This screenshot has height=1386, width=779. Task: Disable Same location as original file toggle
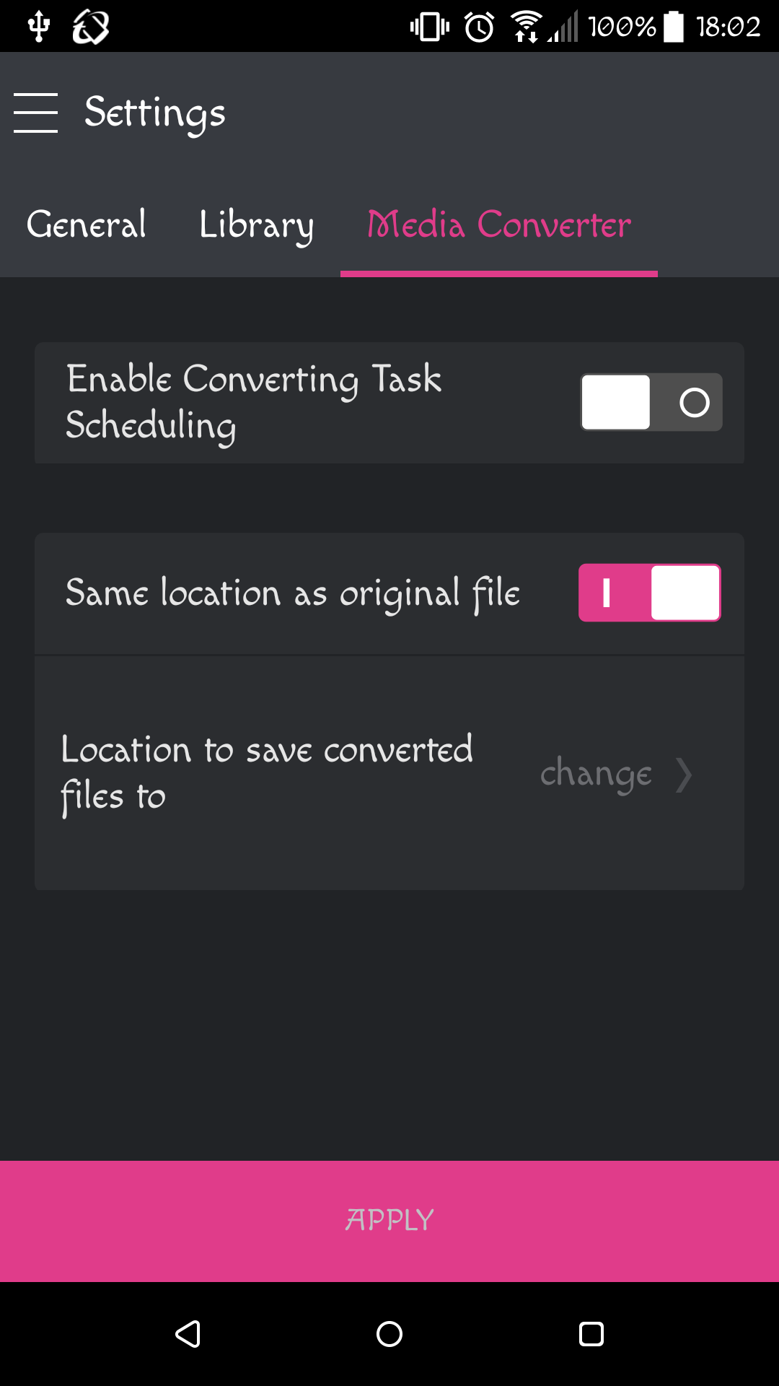pos(650,593)
